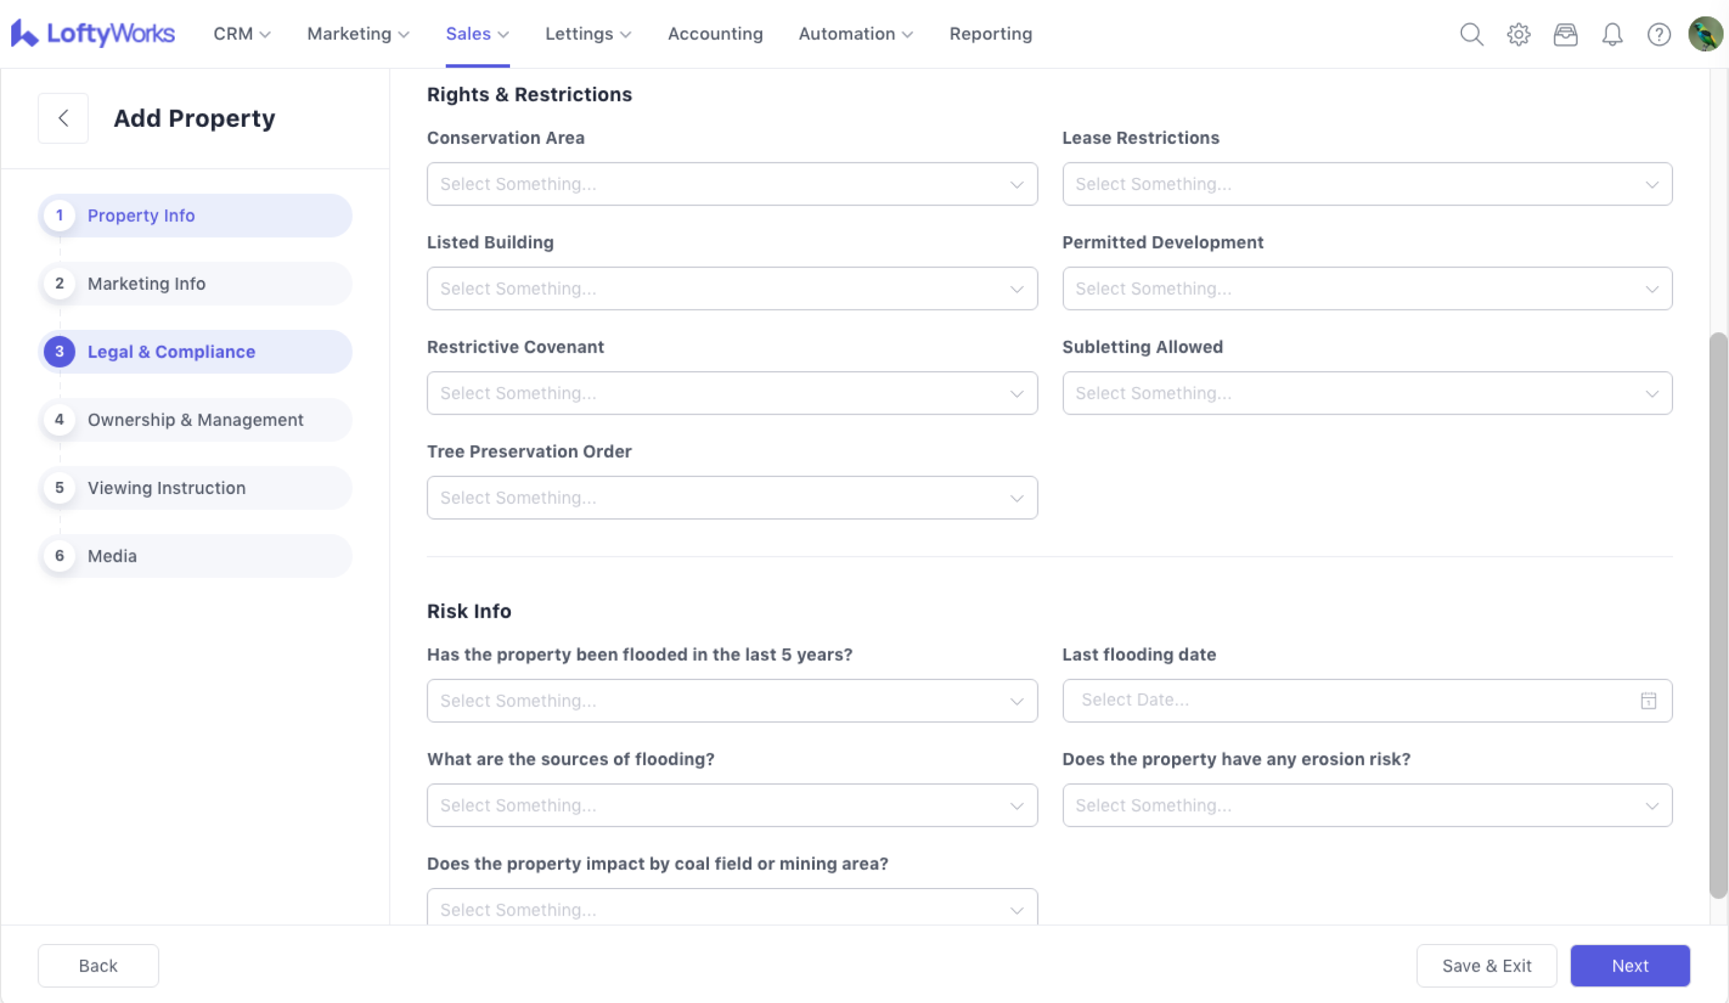Open the calendar icon for last flooding date
Screen dimensions: 1729x1003
click(x=1648, y=700)
